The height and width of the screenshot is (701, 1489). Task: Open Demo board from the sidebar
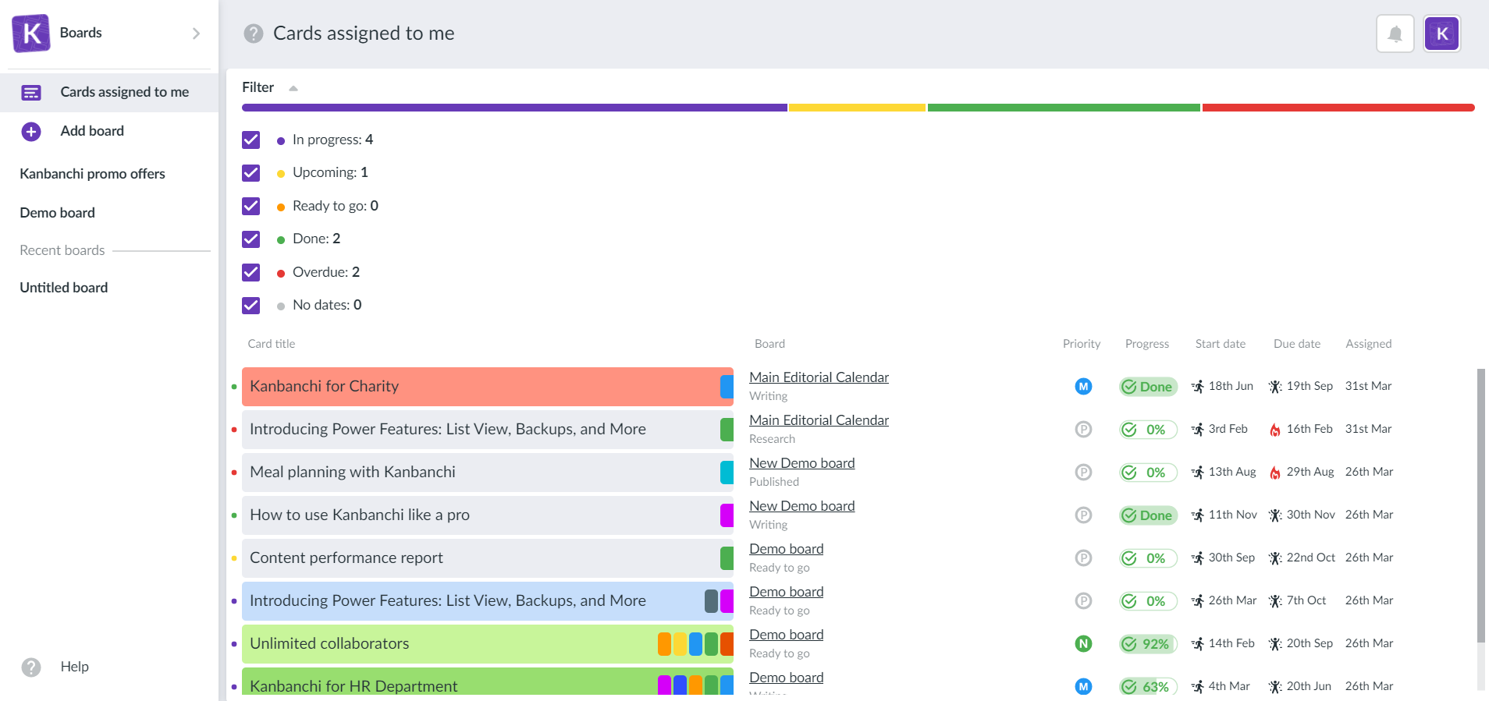tap(57, 213)
